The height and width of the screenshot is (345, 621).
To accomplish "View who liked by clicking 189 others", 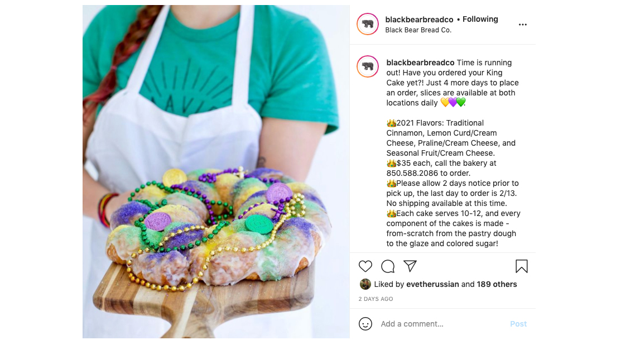I will [497, 284].
